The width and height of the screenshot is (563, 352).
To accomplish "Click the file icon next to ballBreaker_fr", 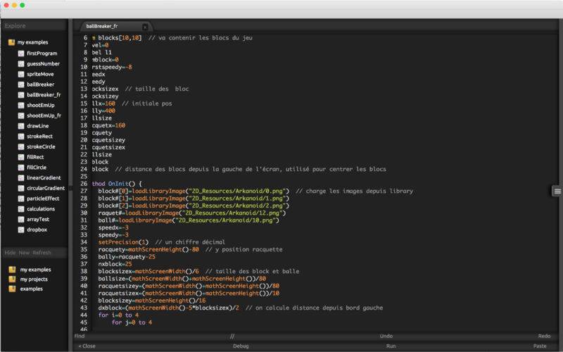I will click(21, 95).
